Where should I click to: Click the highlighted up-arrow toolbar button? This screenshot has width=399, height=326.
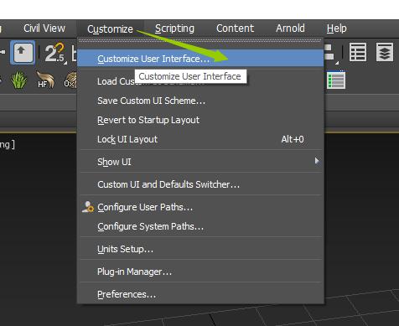click(23, 52)
